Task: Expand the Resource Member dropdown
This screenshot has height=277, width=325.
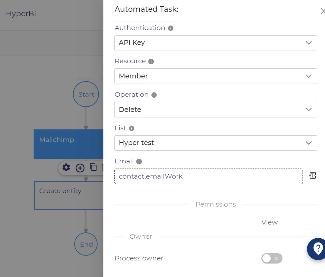Action: pyautogui.click(x=215, y=76)
